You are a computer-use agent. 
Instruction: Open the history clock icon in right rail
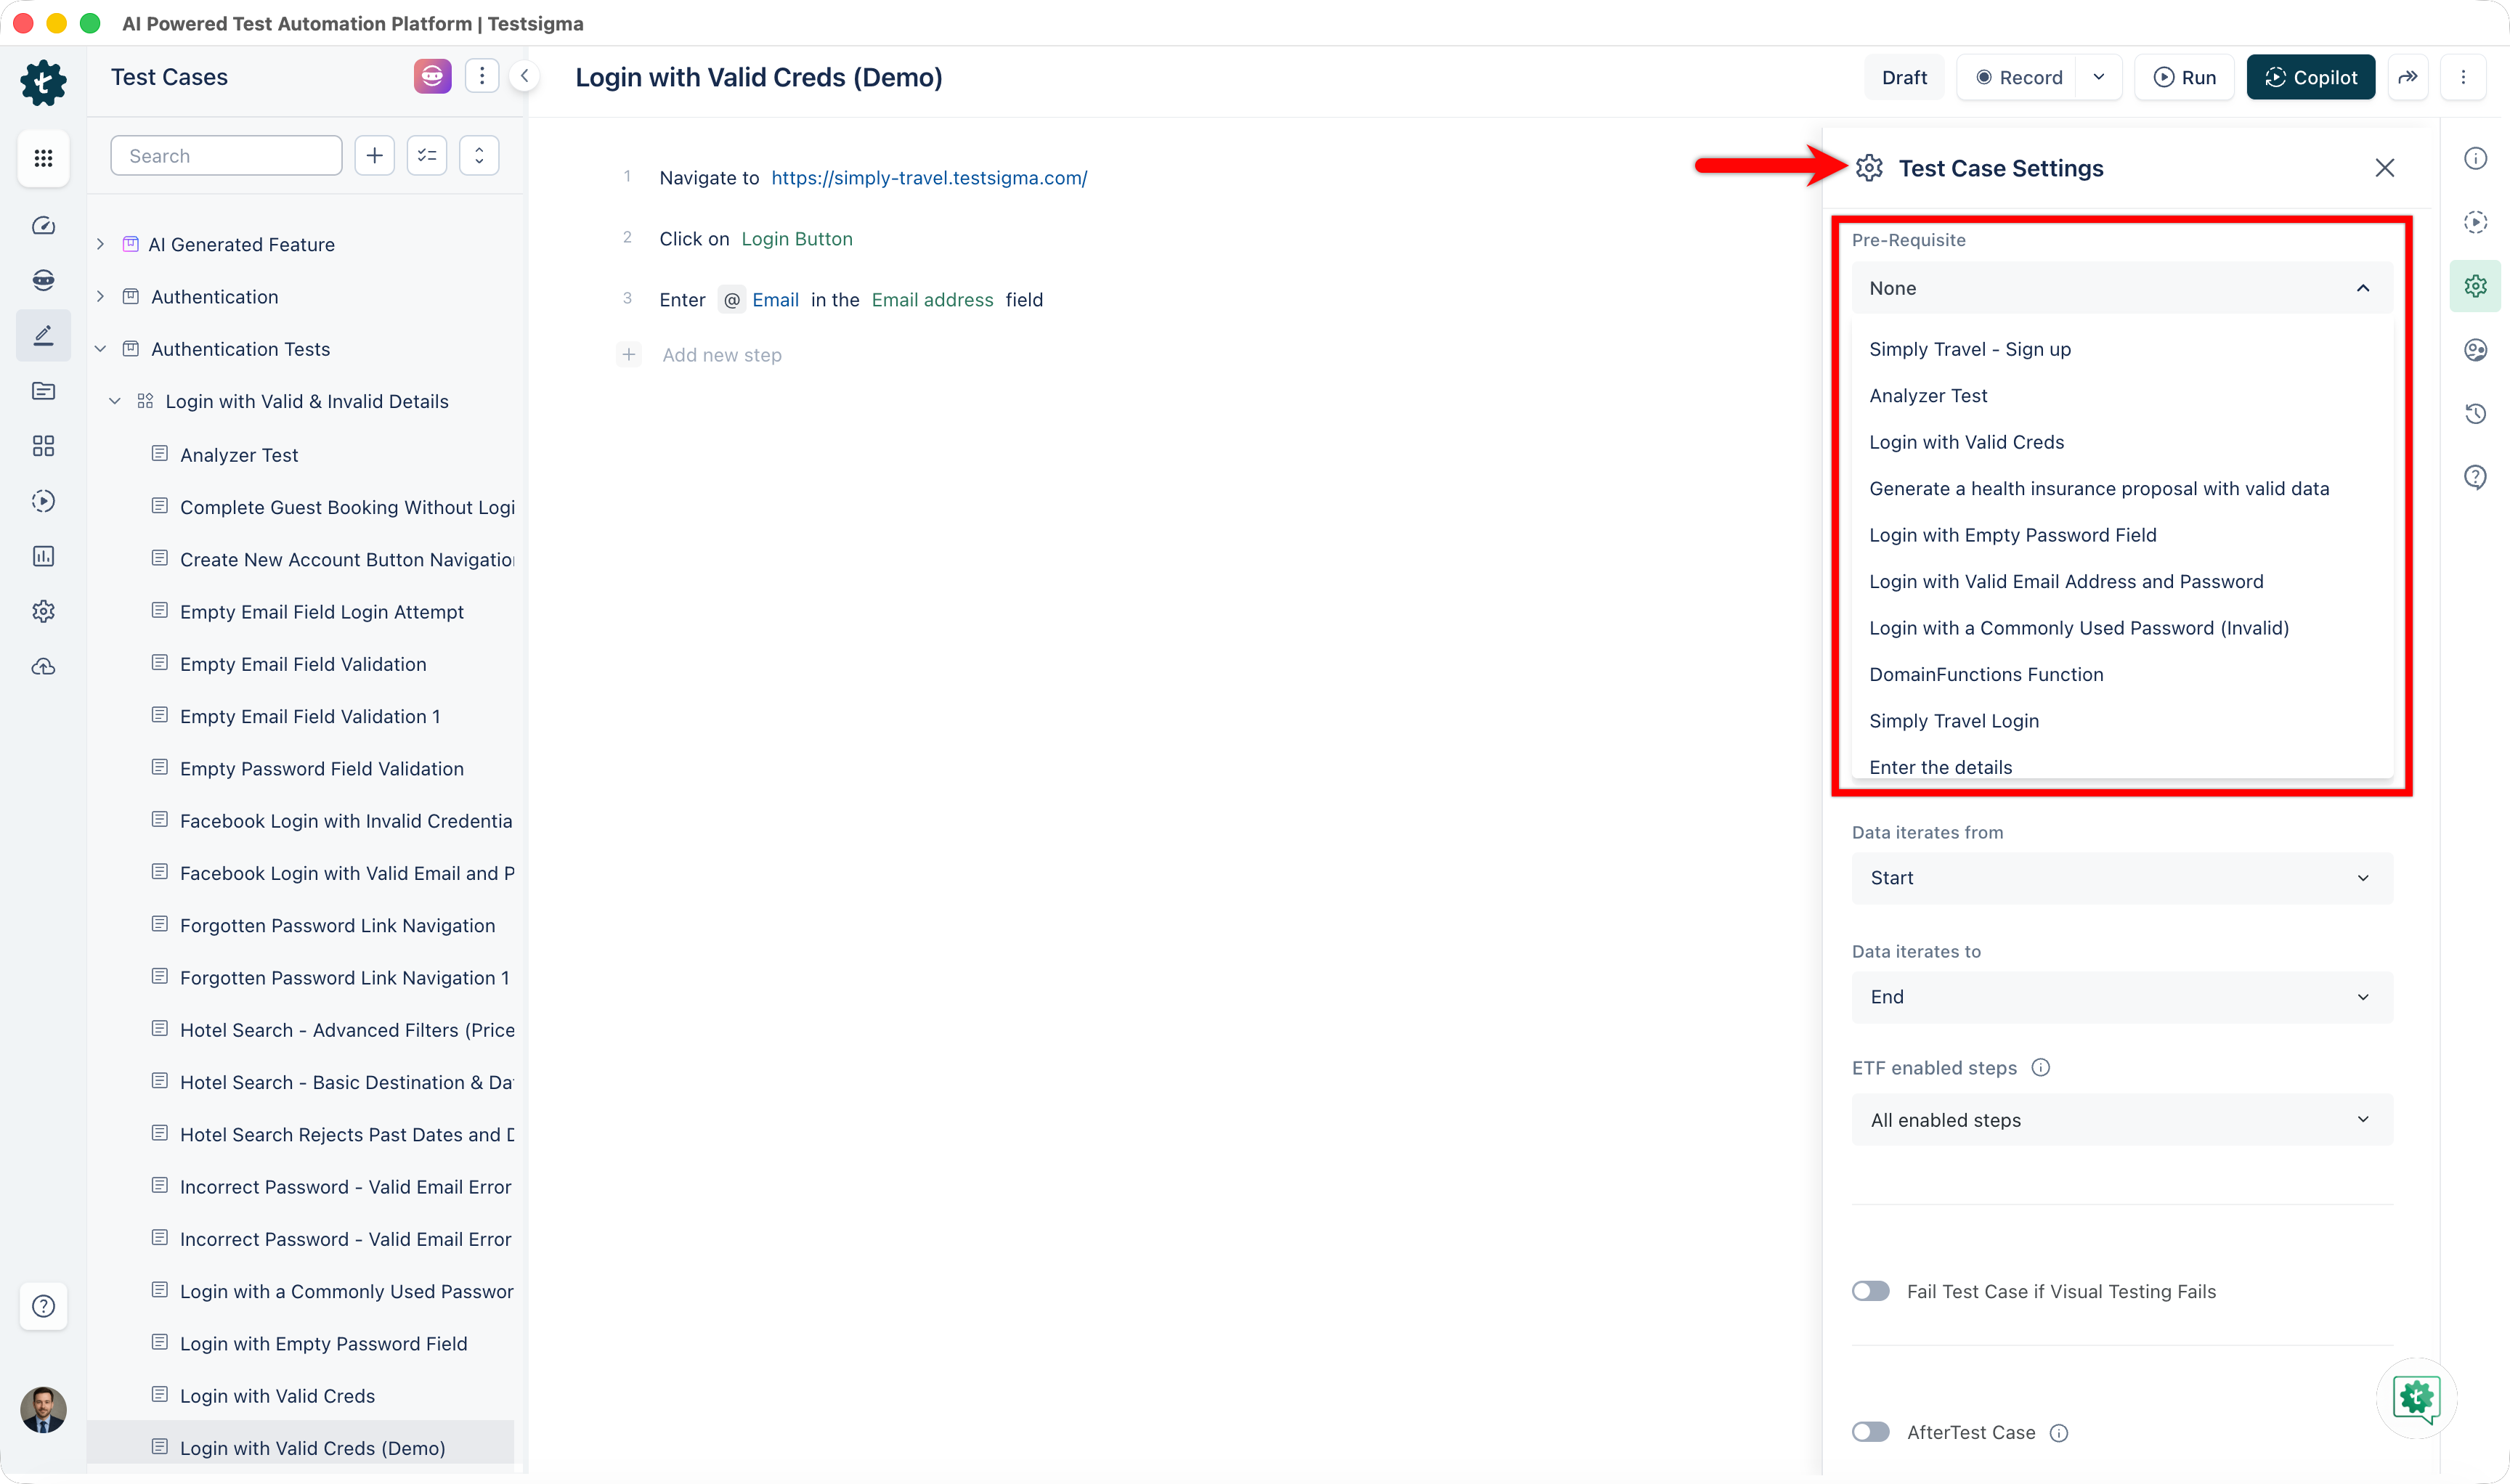[2476, 414]
